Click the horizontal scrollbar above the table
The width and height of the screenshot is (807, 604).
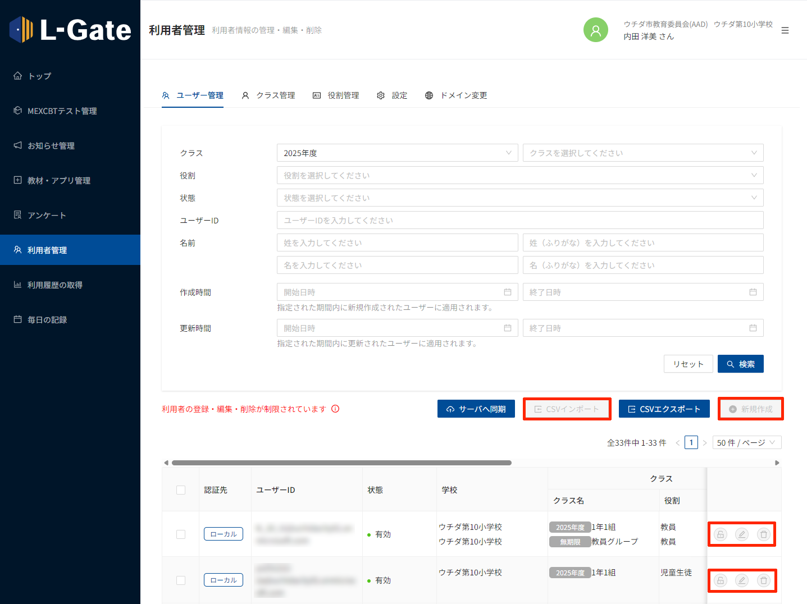tap(341, 463)
